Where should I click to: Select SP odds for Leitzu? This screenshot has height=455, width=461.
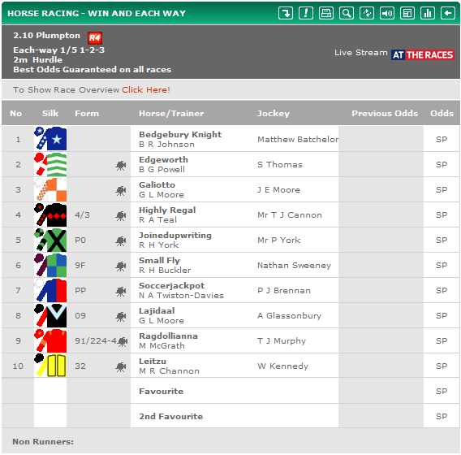442,366
